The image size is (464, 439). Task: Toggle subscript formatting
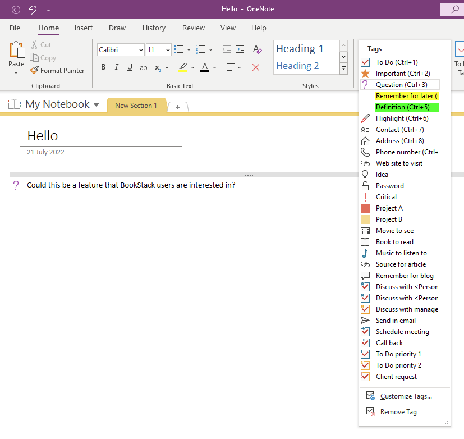coord(158,68)
